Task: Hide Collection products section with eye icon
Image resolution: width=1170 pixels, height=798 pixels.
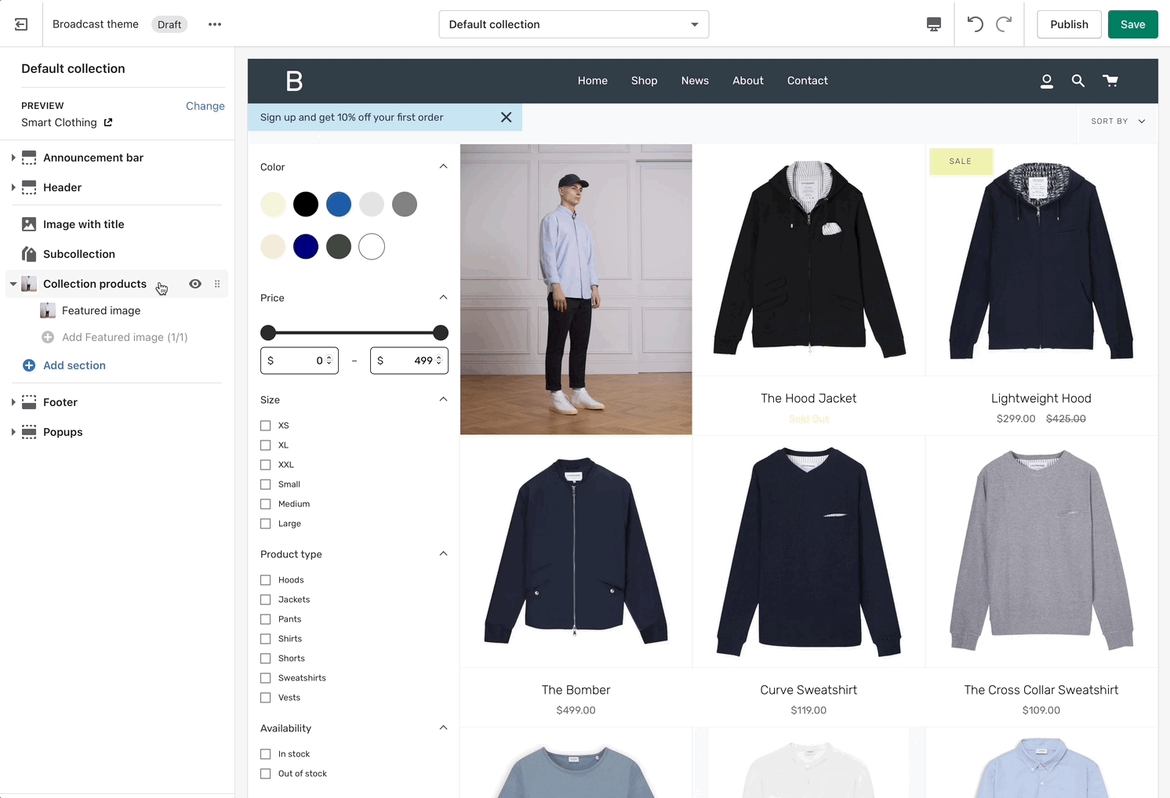Action: coord(195,284)
